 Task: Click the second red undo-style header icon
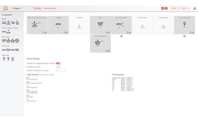[166, 8]
